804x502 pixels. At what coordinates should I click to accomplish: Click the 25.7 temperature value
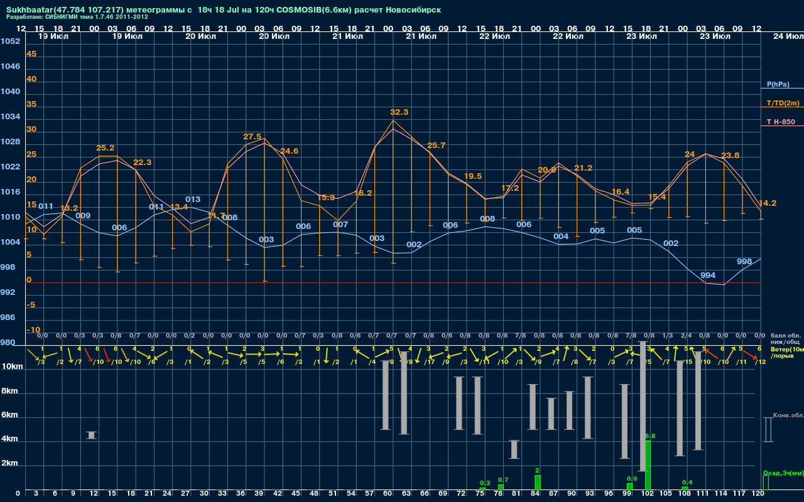[436, 146]
